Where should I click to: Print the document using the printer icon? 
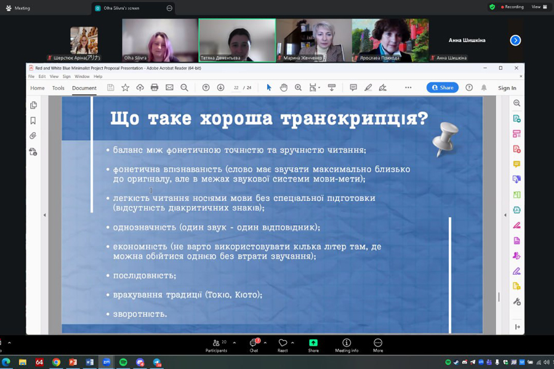point(155,88)
